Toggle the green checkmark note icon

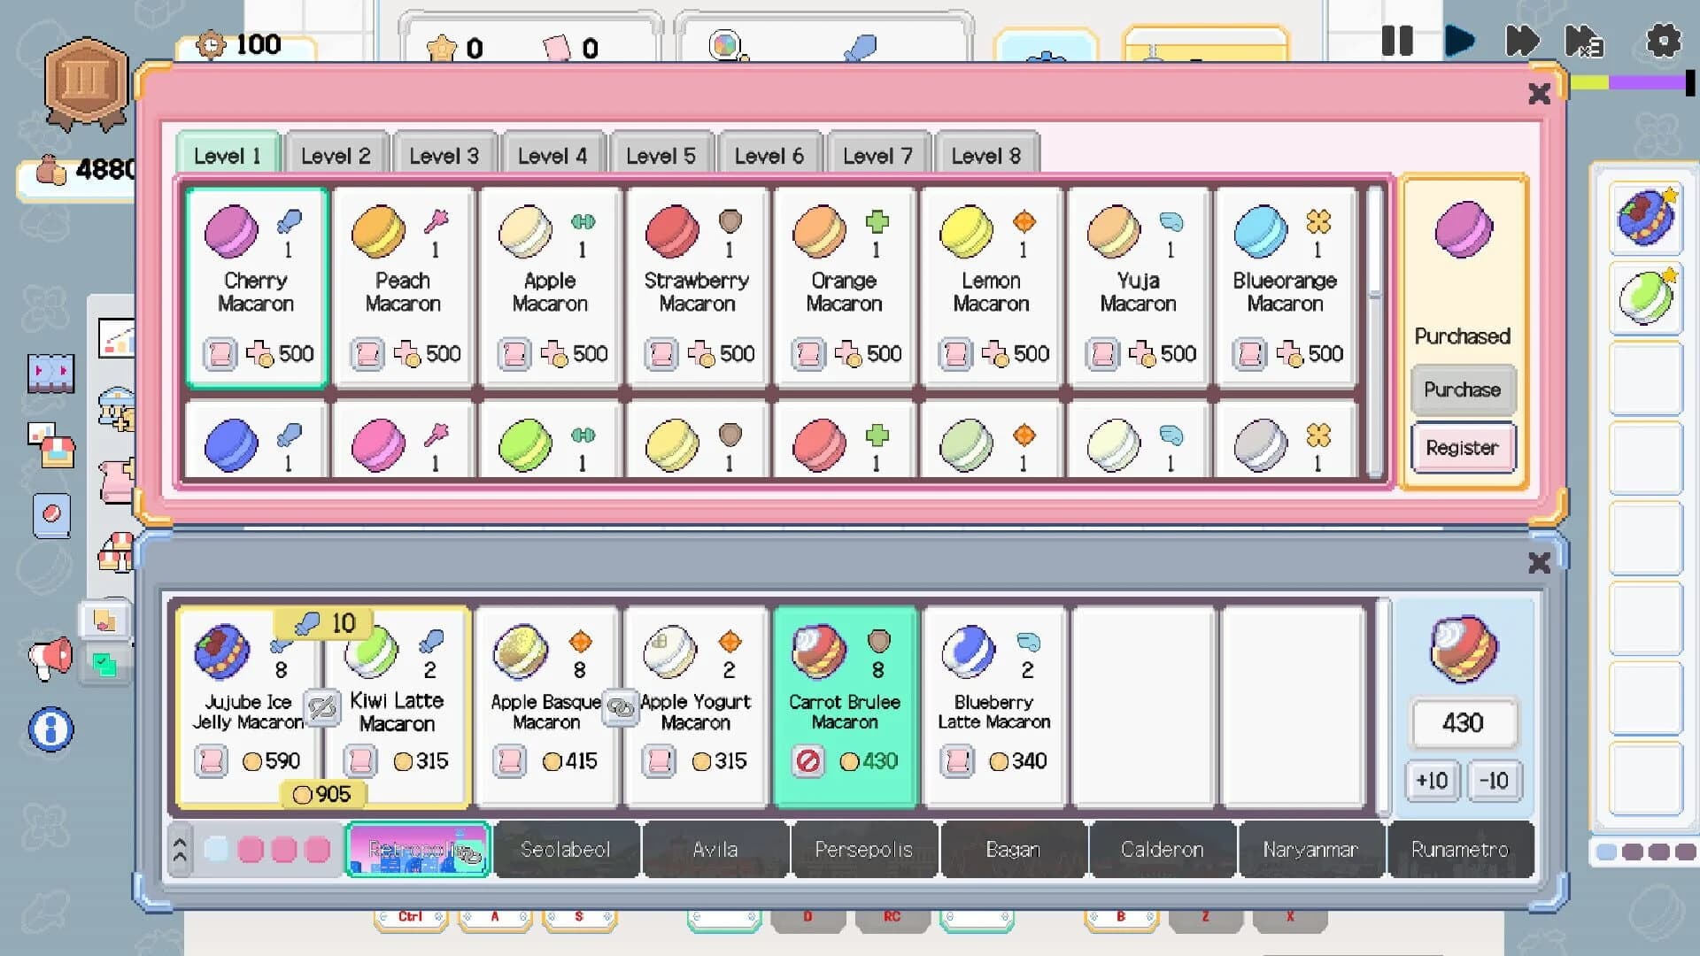(104, 663)
